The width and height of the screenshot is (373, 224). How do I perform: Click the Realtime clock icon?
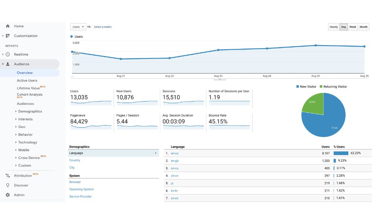point(7,54)
